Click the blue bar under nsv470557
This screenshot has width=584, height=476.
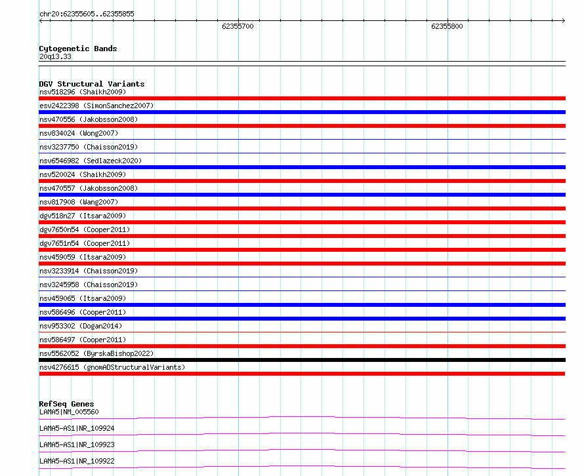tap(302, 195)
